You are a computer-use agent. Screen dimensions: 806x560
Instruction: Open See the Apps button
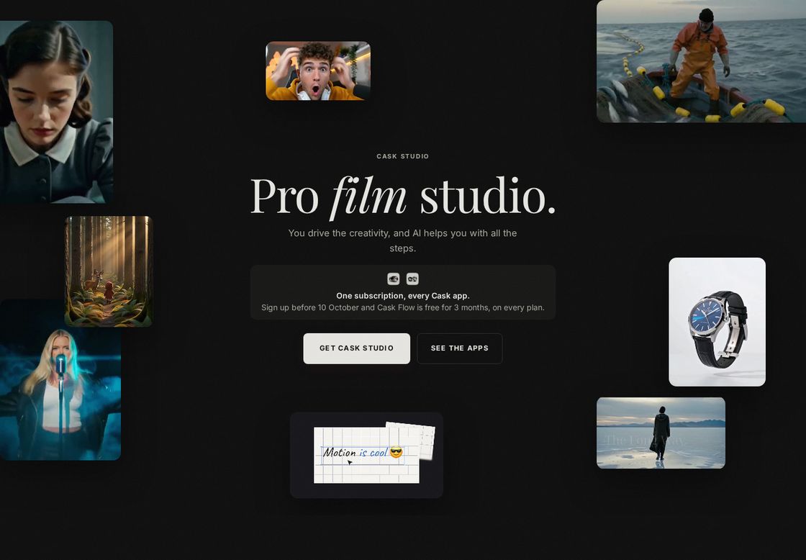(x=460, y=348)
